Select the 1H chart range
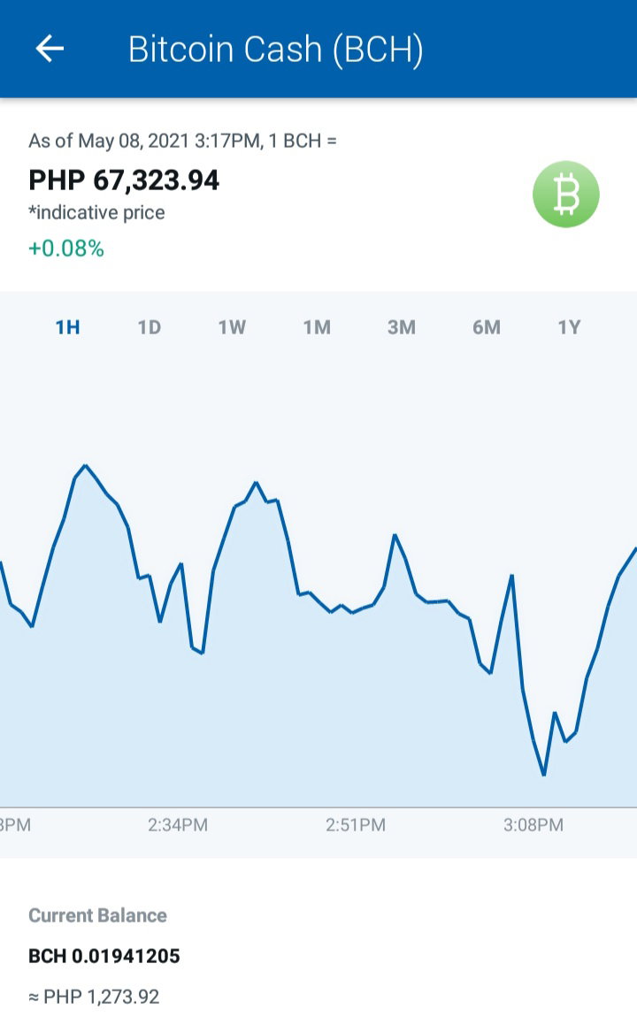The image size is (637, 1017). pyautogui.click(x=67, y=327)
